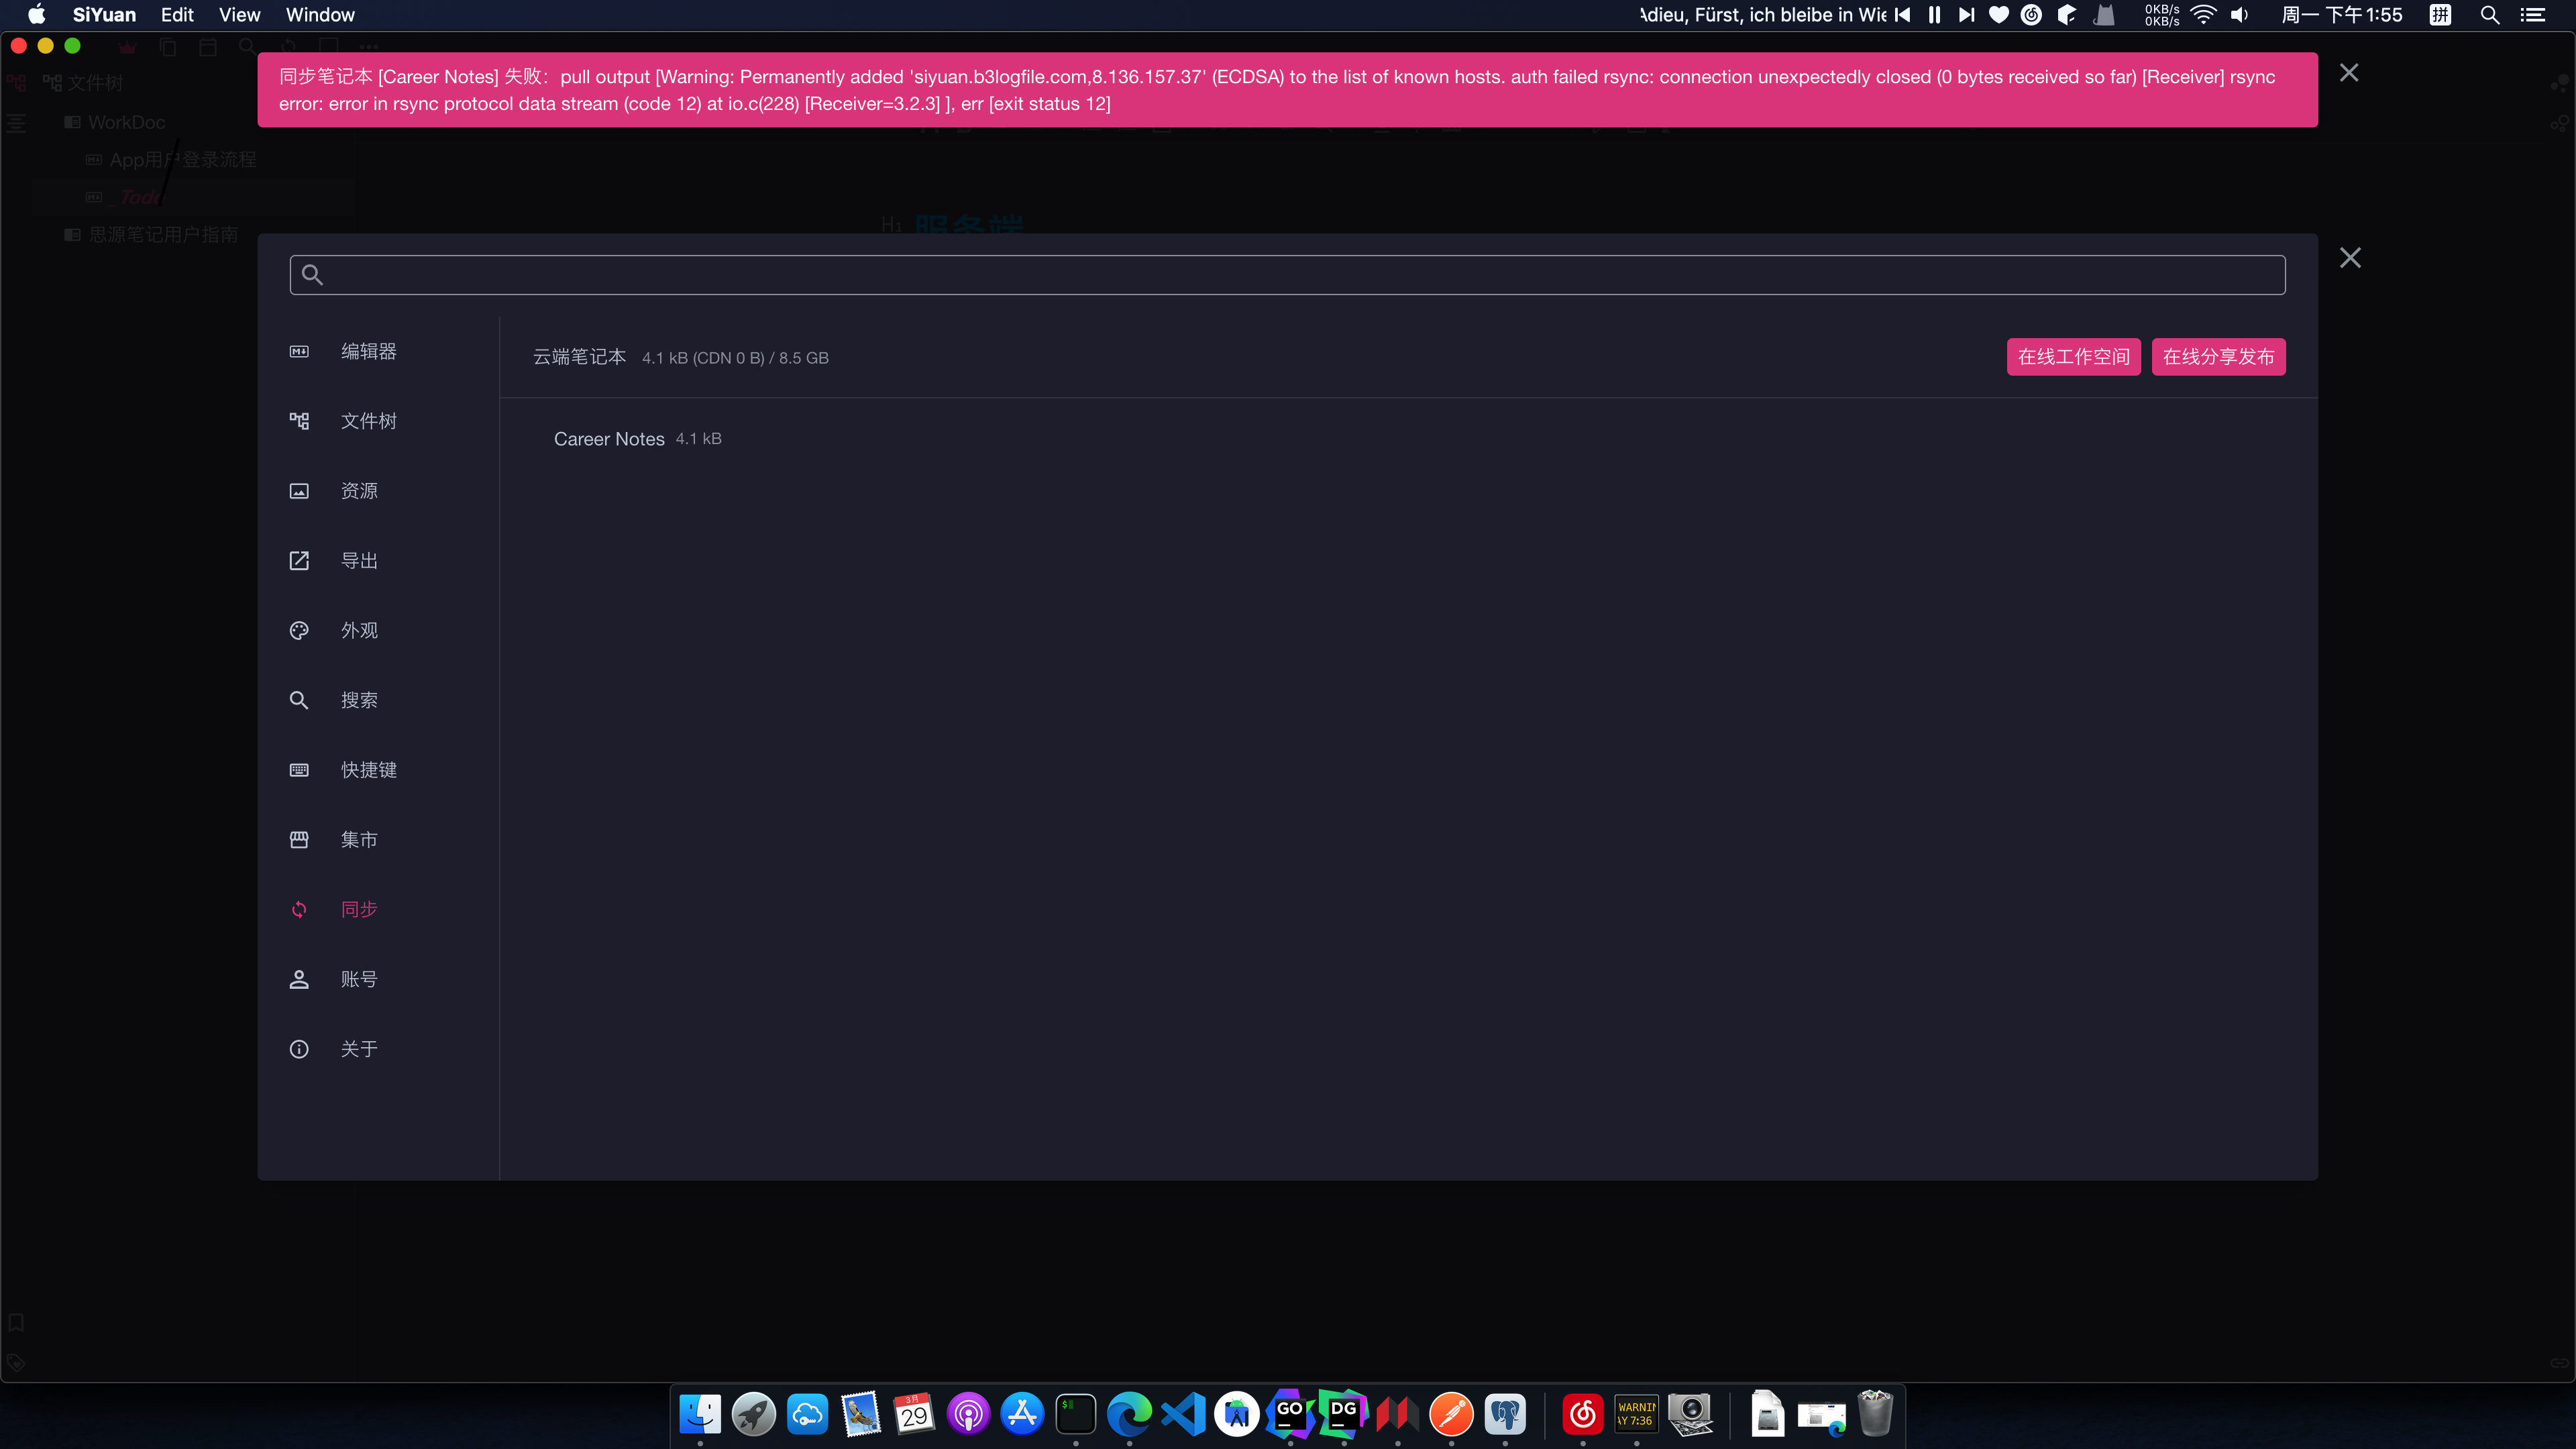Screen dimensions: 2576x1449
Task: Open the Mail stamp app in Dock
Action: tap(861, 1415)
